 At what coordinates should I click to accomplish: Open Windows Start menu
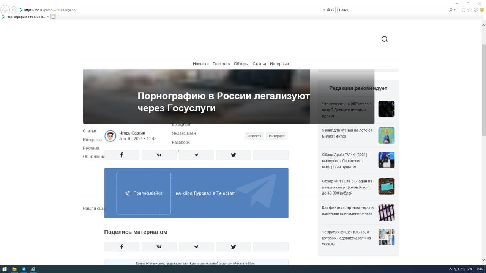[5, 269]
